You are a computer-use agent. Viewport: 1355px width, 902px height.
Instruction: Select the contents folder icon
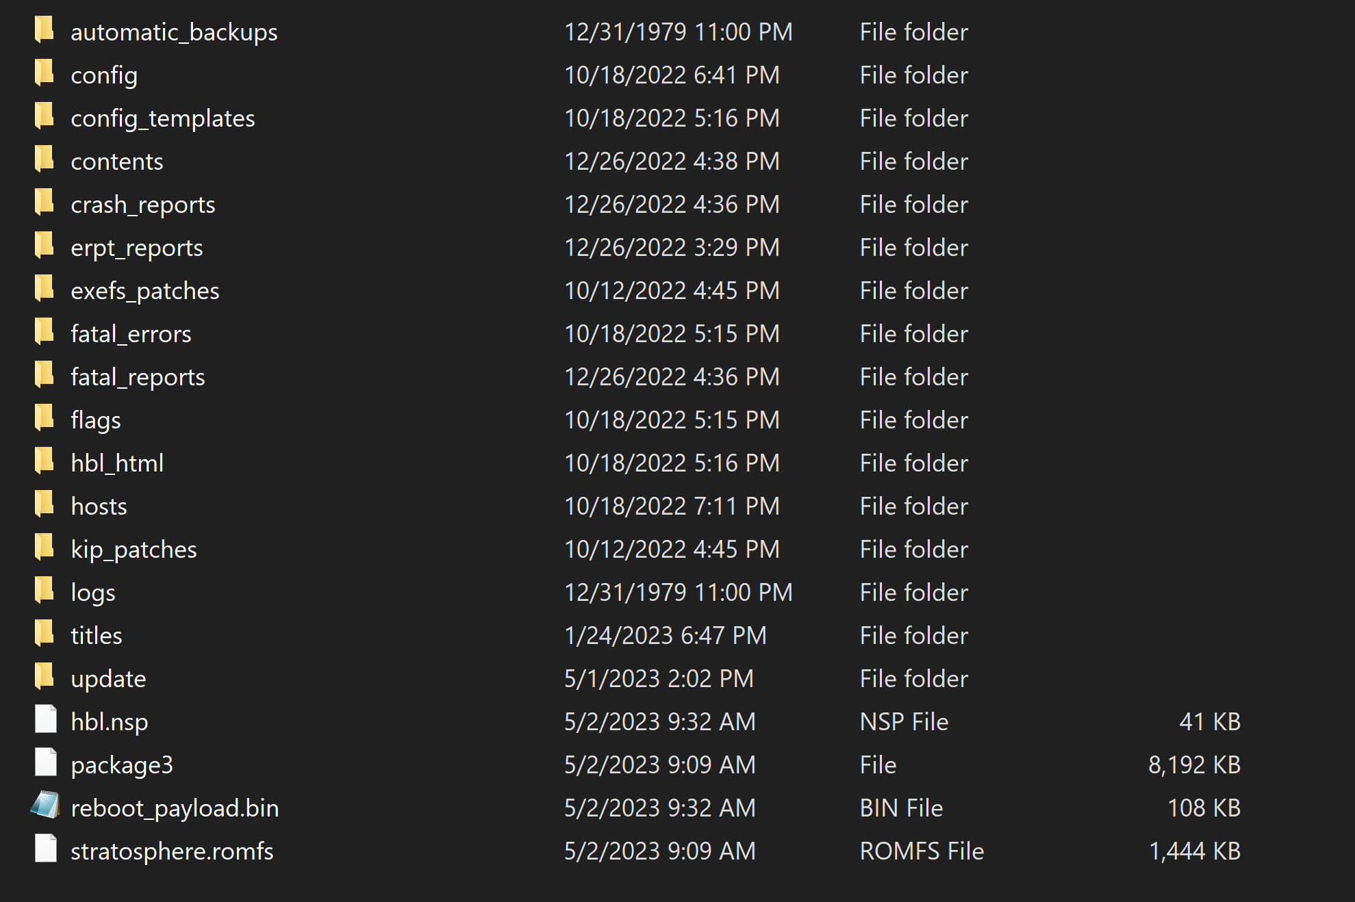click(x=45, y=160)
